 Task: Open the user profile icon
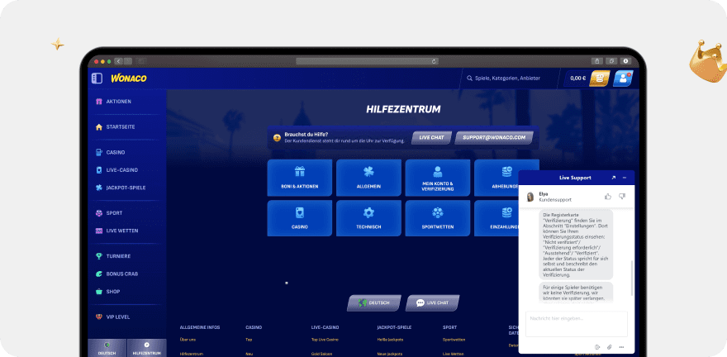[x=624, y=79]
